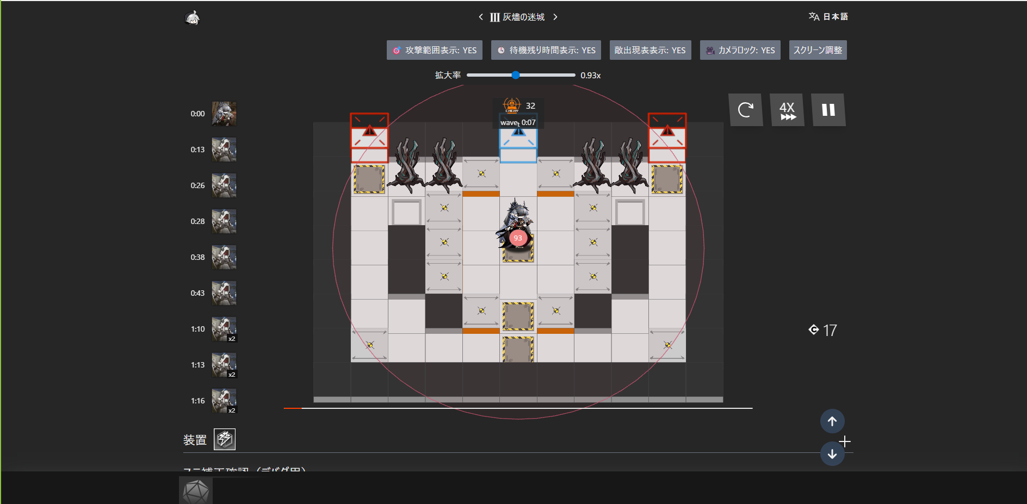
Task: Click the scroll up arrow button
Action: [832, 421]
